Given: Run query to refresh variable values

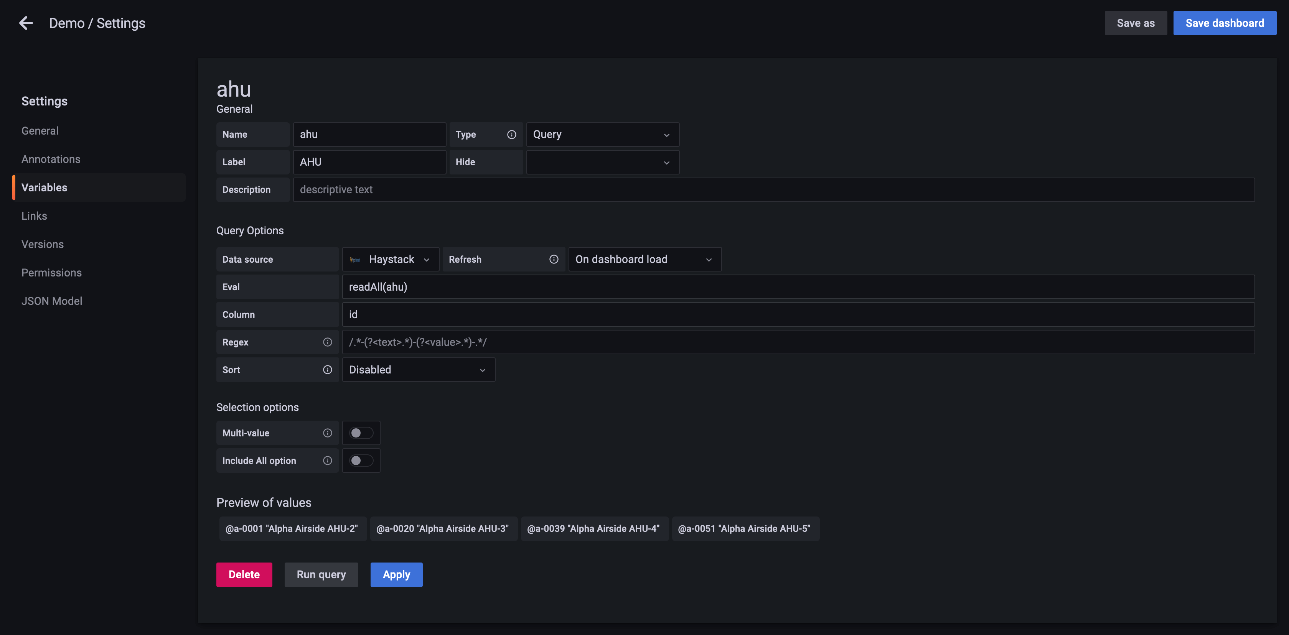Looking at the screenshot, I should [x=321, y=574].
